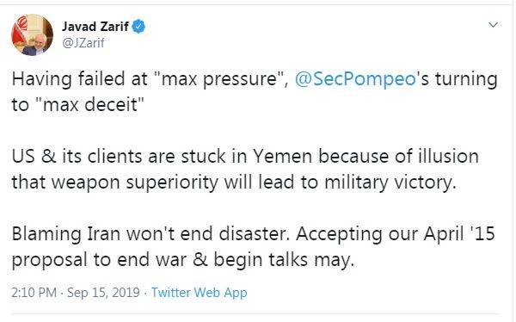Open the Twitter Web App source link
This screenshot has height=322, width=516.
[x=200, y=293]
